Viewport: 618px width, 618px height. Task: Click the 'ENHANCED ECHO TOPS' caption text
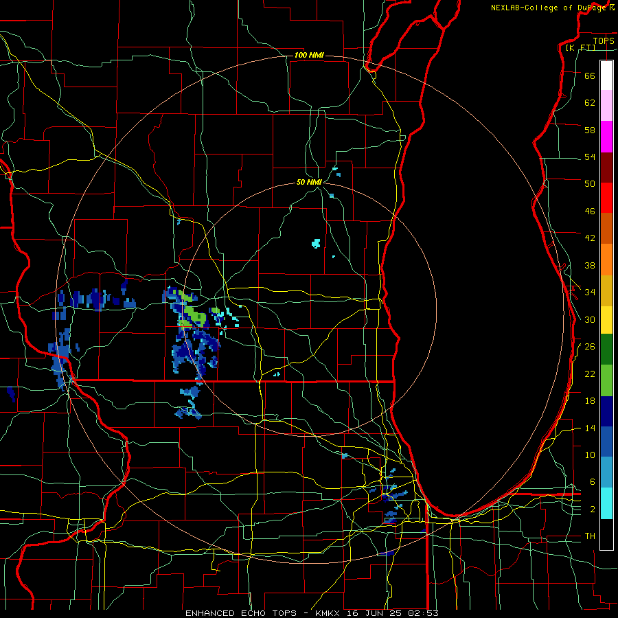[x=241, y=613]
